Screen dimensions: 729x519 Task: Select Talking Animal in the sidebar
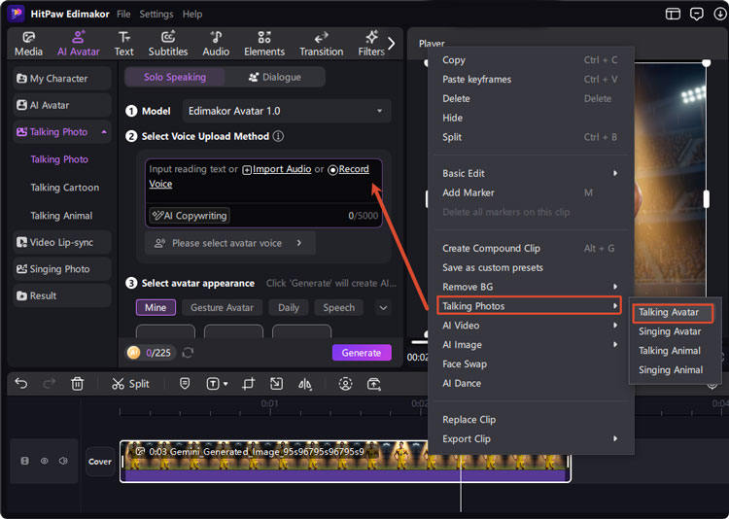coord(61,216)
